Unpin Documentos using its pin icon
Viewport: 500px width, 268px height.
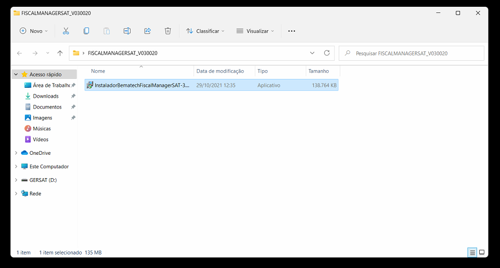tap(73, 107)
